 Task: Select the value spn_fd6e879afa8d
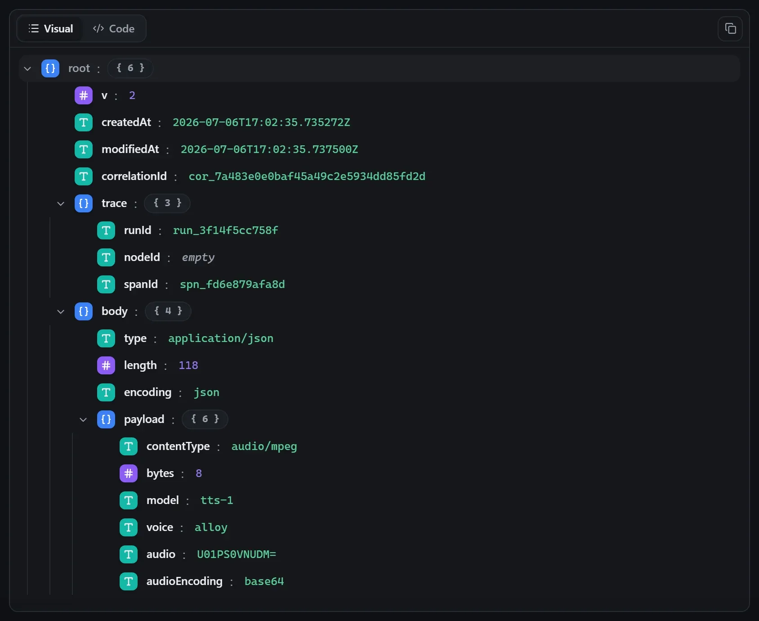232,284
